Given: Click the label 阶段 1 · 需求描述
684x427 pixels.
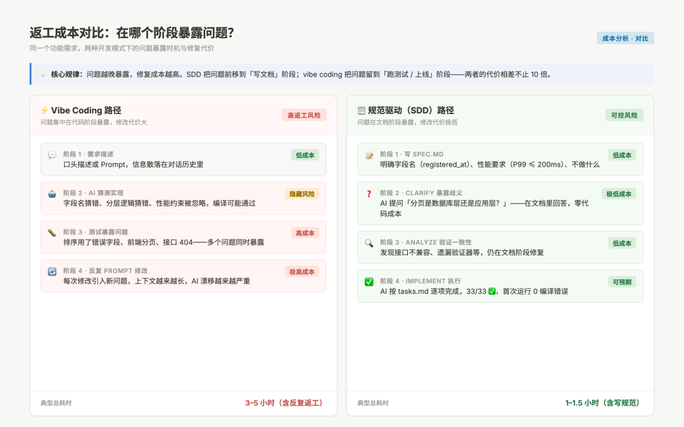Looking at the screenshot, I should [88, 154].
